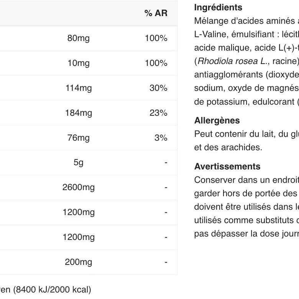The height and width of the screenshot is (299, 299).
Task: Select the 76mg amount cell
Action: pos(78,138)
